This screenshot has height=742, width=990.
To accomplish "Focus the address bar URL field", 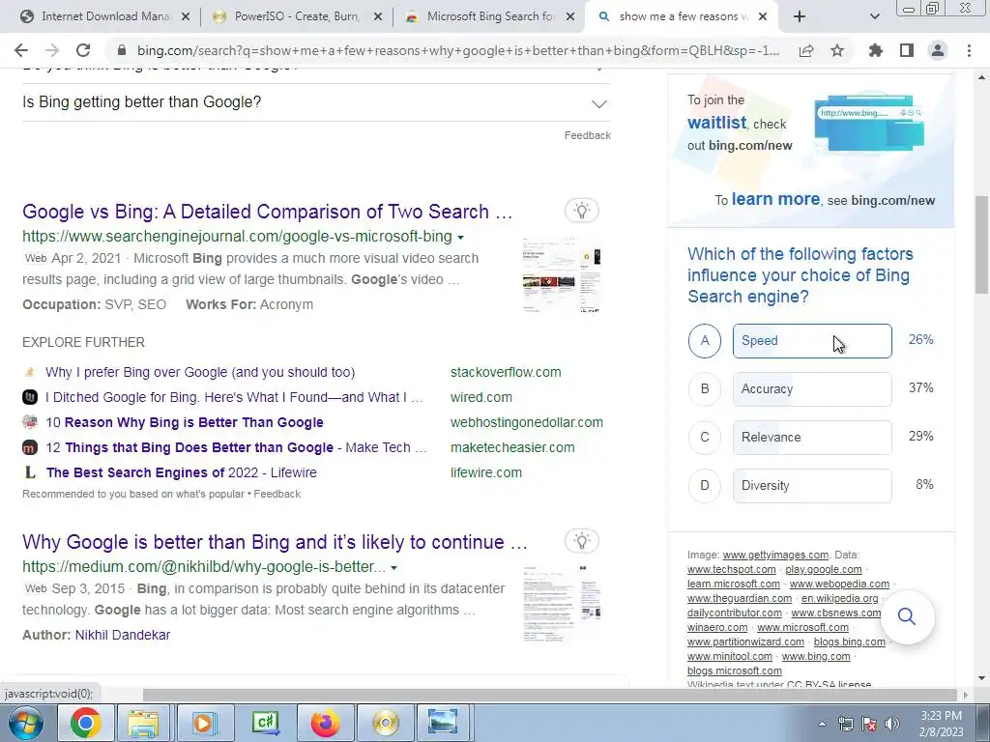I will pos(457,50).
